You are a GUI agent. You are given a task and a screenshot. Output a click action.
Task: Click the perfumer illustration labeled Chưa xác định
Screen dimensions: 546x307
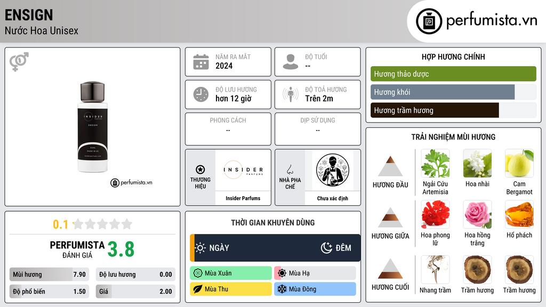[333, 170]
